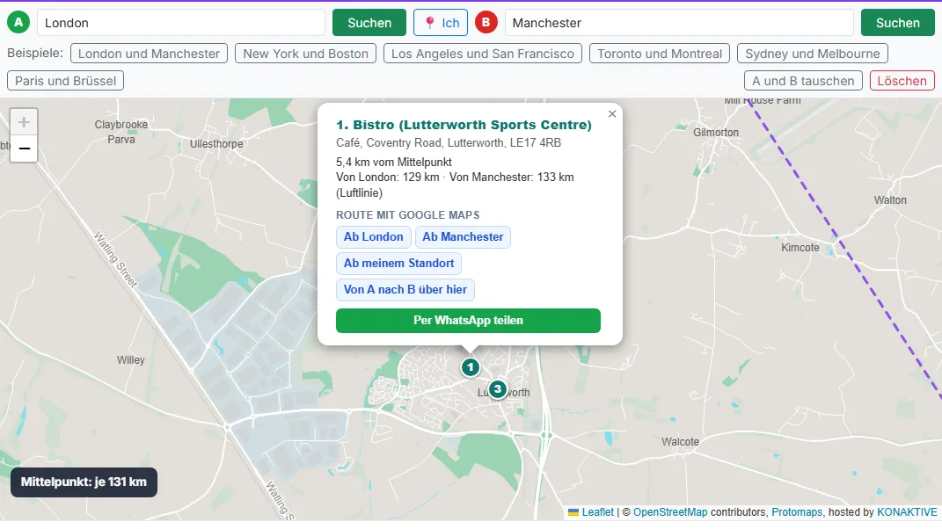Click the Gilmorton place label on map
Viewport: 942px width, 529px height.
tap(715, 132)
